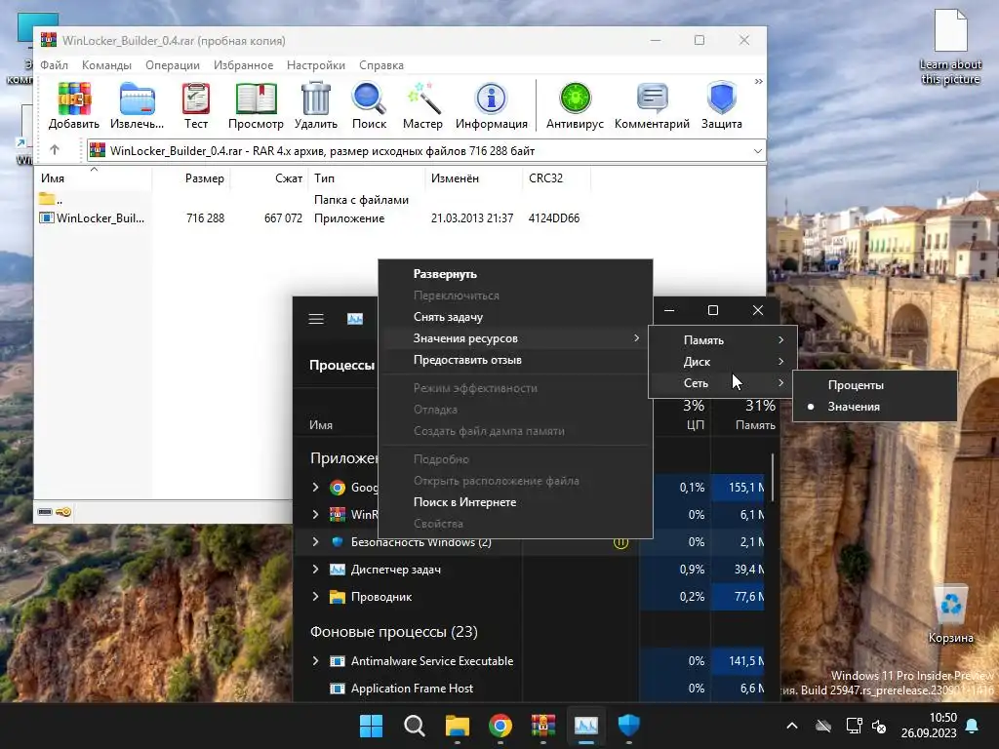Add archive Комментарий icon

652,105
